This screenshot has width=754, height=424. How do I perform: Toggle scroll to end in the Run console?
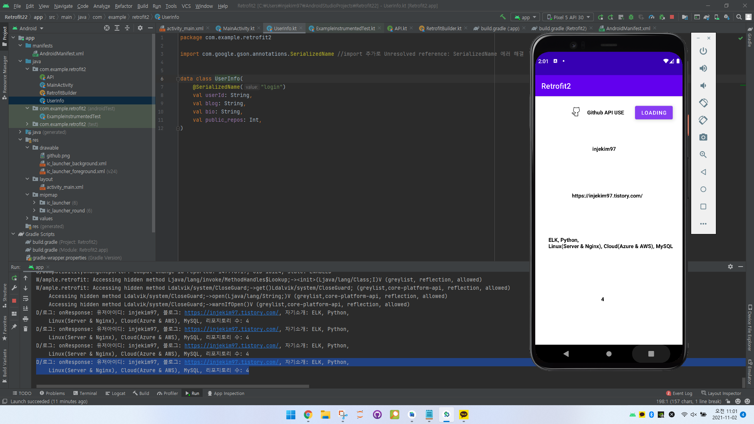pos(26,308)
